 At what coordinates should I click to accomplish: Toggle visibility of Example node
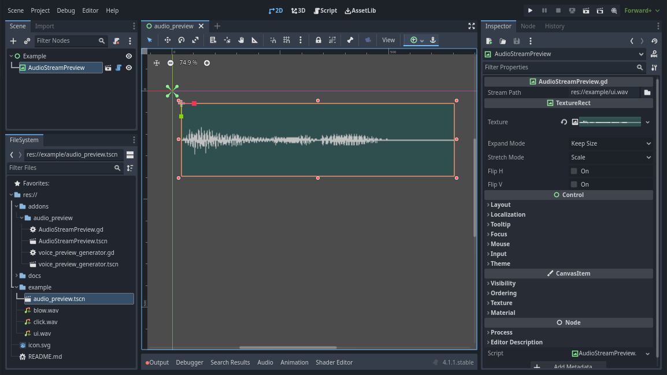coord(129,56)
